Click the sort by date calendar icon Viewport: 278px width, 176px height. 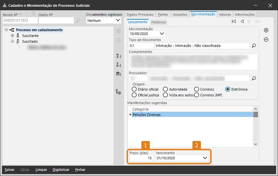119,74
